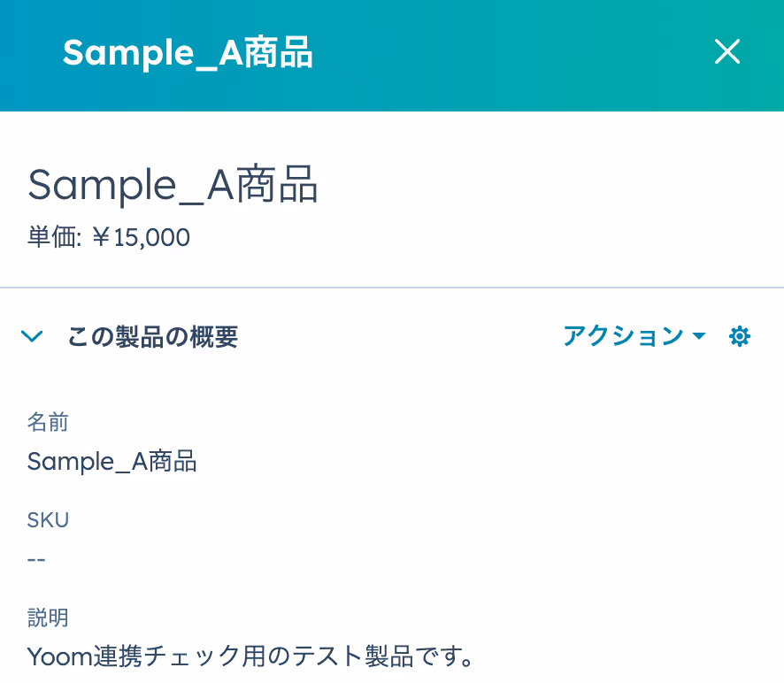The height and width of the screenshot is (683, 784).
Task: Click the Sample_A商品 title in the teal header
Action: [x=188, y=52]
